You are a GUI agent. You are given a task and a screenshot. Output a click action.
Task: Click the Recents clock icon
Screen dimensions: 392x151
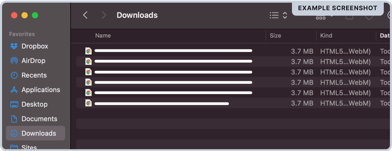[x=14, y=75]
